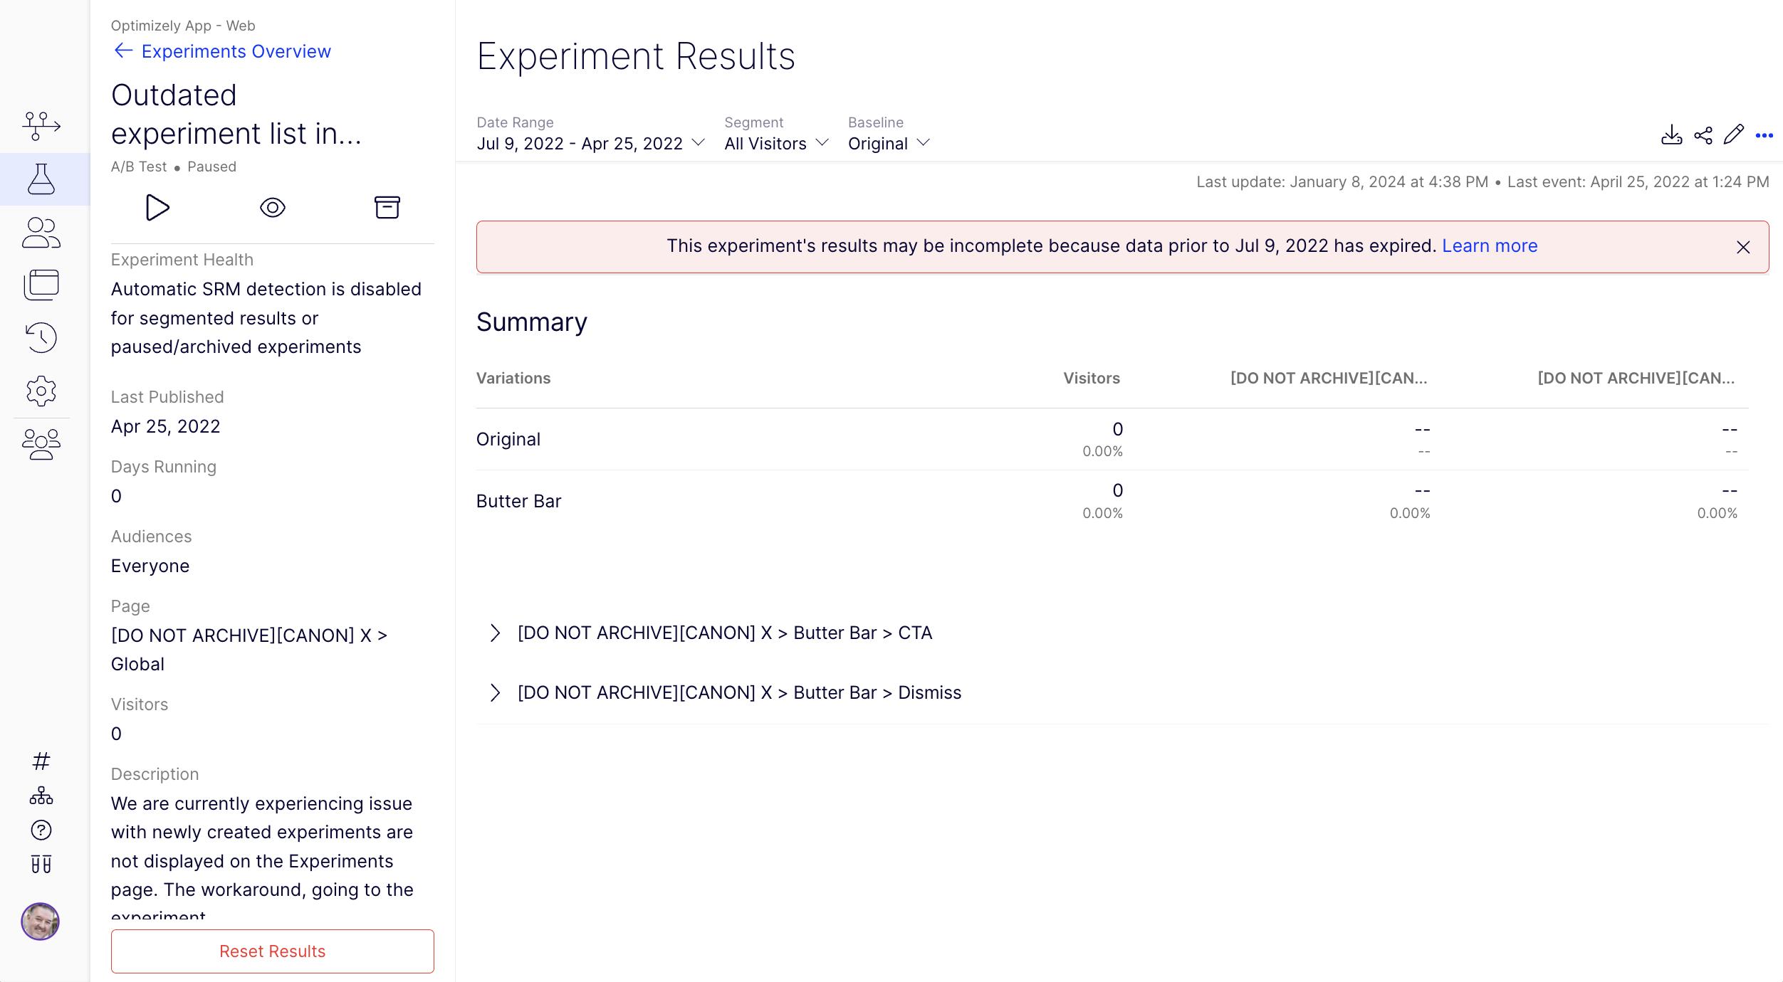The height and width of the screenshot is (982, 1783).
Task: Preview experiment using the eye icon
Action: tap(273, 208)
